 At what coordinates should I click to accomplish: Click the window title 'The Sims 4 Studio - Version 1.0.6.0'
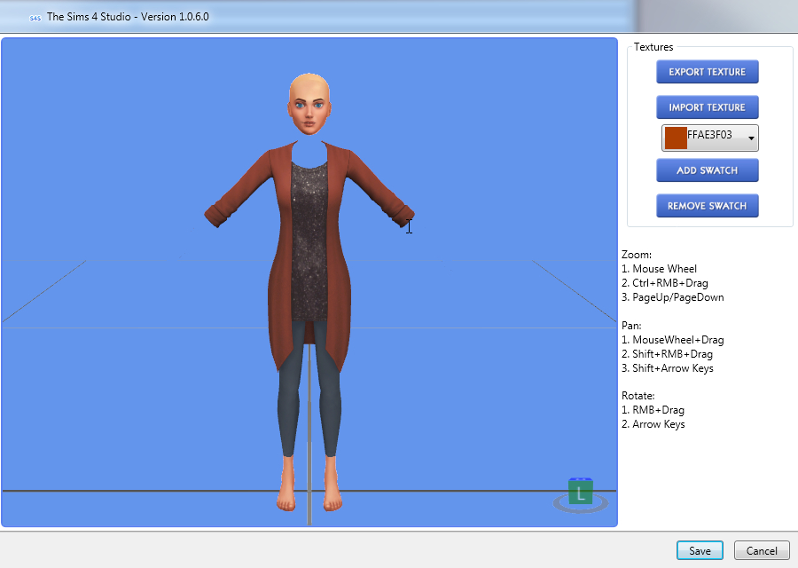(x=128, y=17)
